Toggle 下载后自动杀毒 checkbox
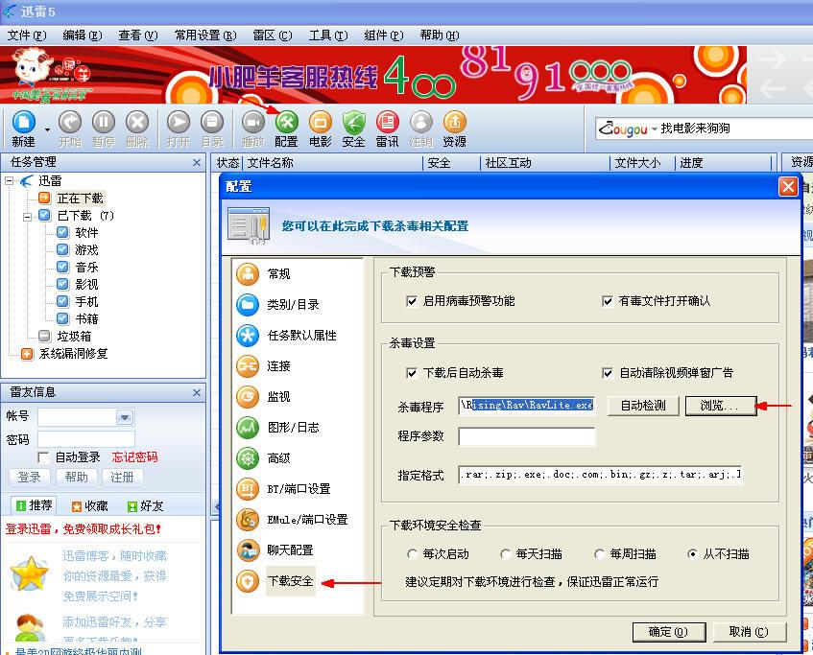 (x=412, y=373)
